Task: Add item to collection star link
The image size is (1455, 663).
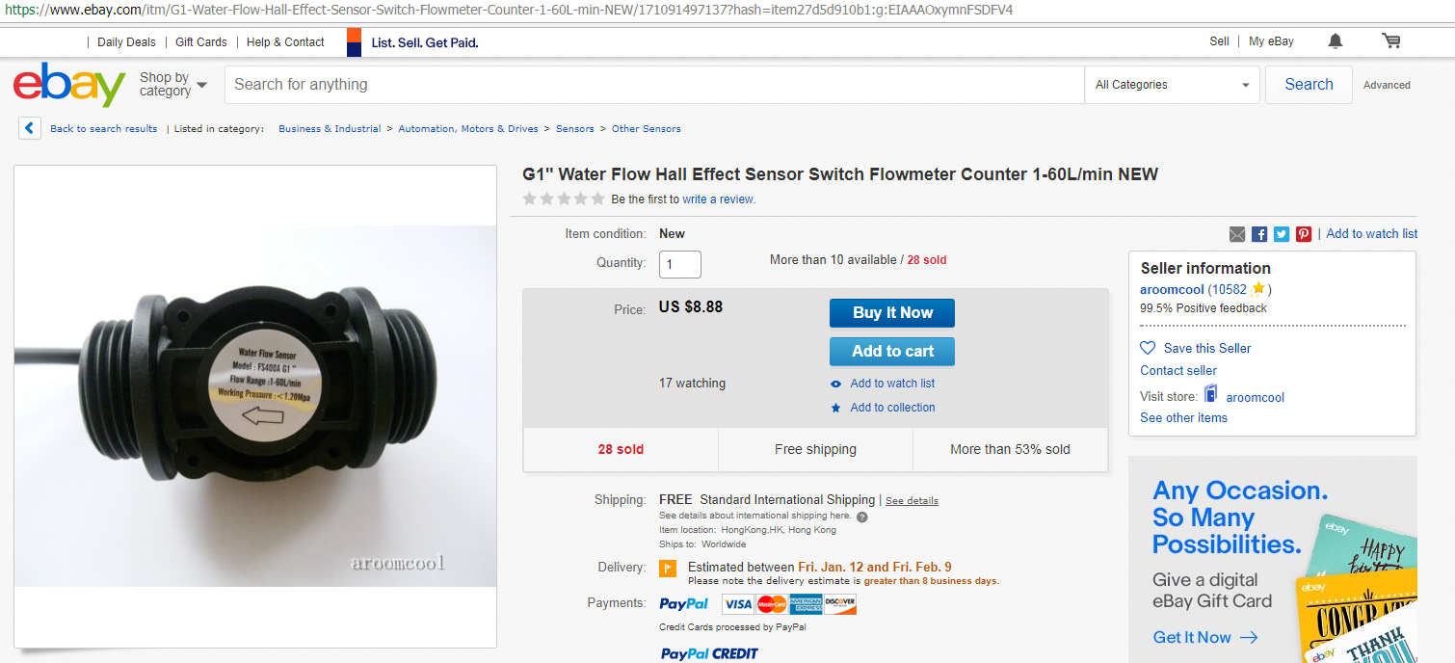Action: 891,408
